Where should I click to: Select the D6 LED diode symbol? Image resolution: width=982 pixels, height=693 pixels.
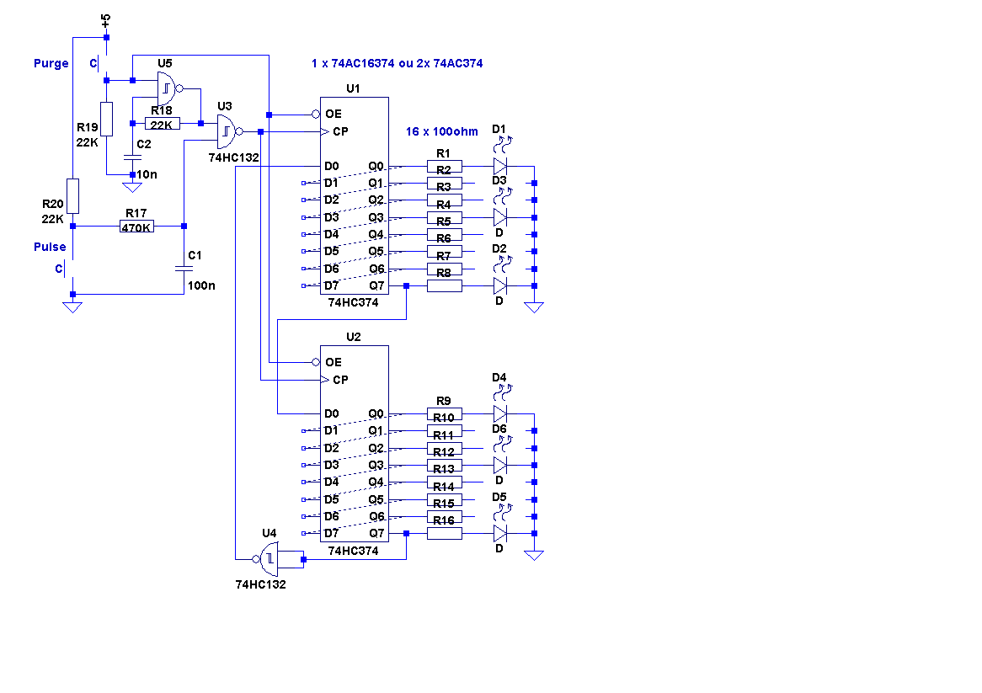[500, 465]
